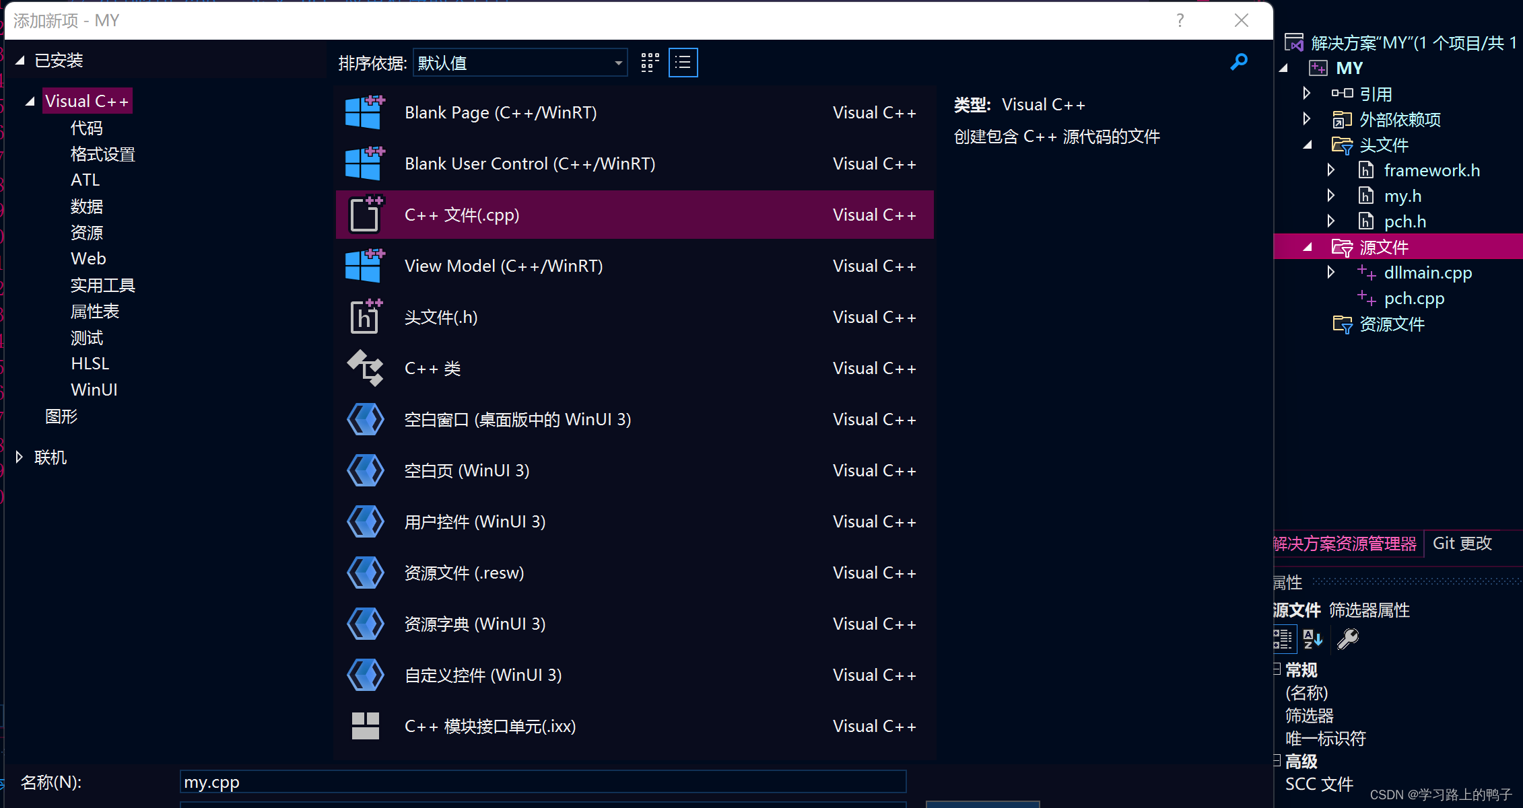Switch to list view layout
The height and width of the screenshot is (808, 1523).
[x=683, y=63]
